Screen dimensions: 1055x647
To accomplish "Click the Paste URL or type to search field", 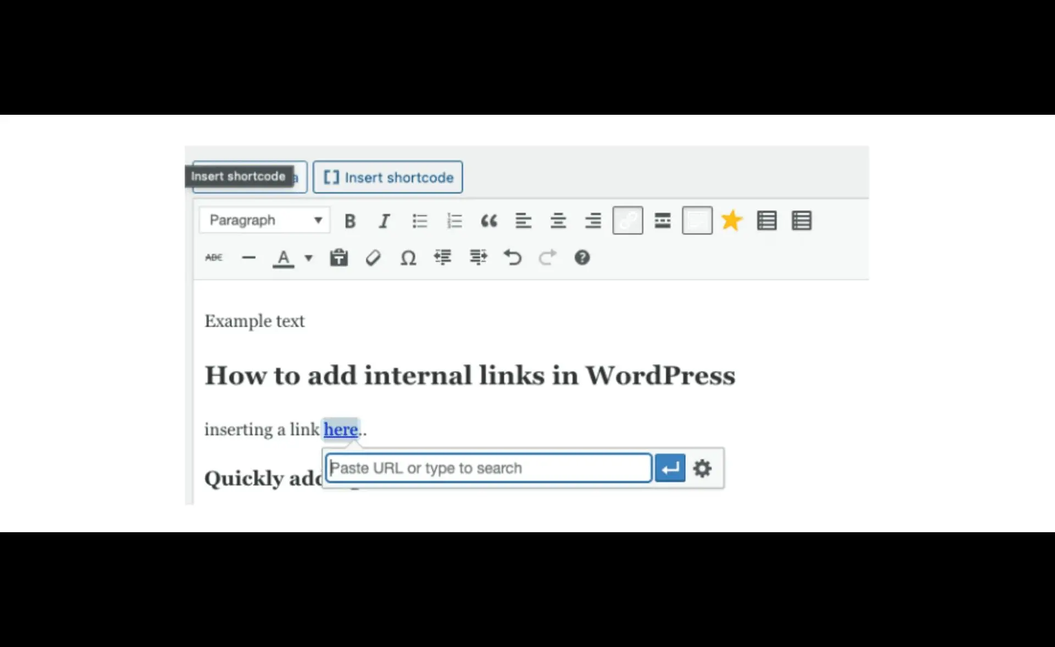I will [488, 468].
